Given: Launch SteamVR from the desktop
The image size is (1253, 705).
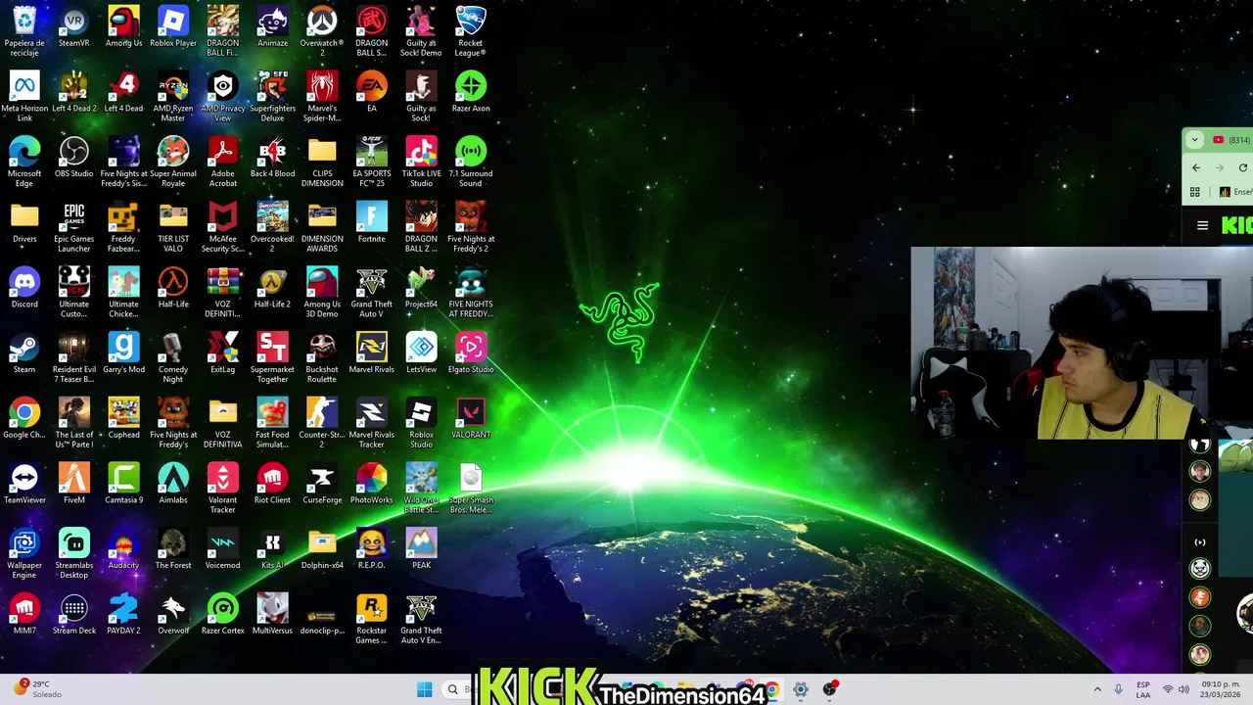Looking at the screenshot, I should 73,26.
